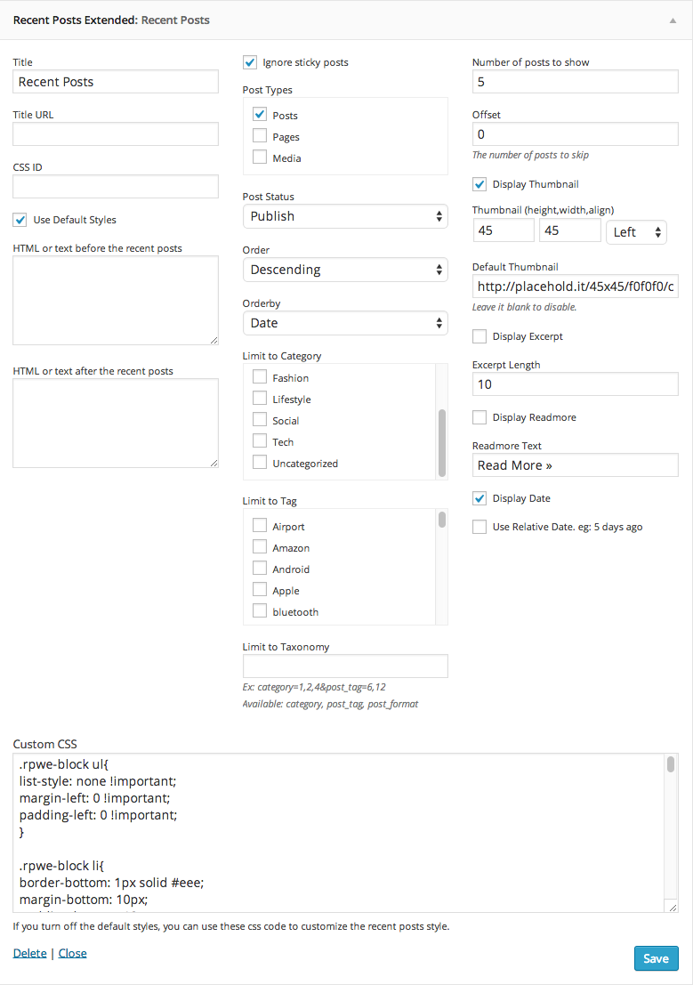Viewport: 693px width, 985px height.
Task: Click the Close widget link
Action: (x=72, y=953)
